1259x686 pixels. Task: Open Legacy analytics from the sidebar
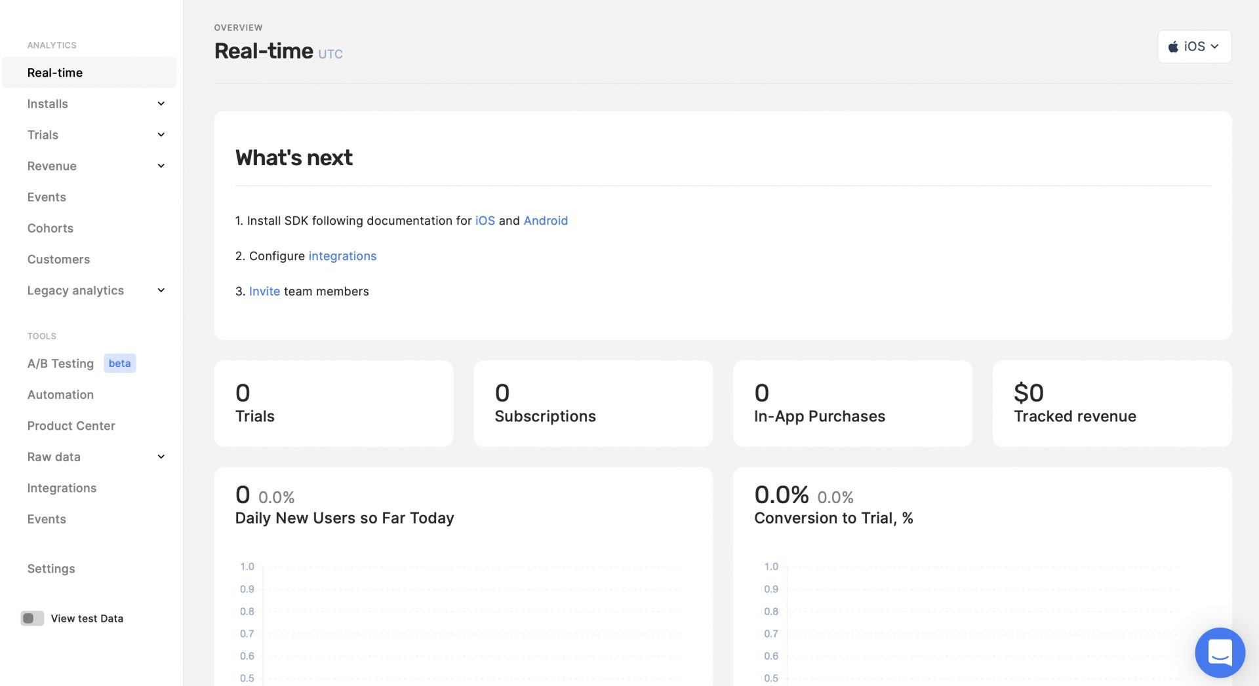(75, 290)
